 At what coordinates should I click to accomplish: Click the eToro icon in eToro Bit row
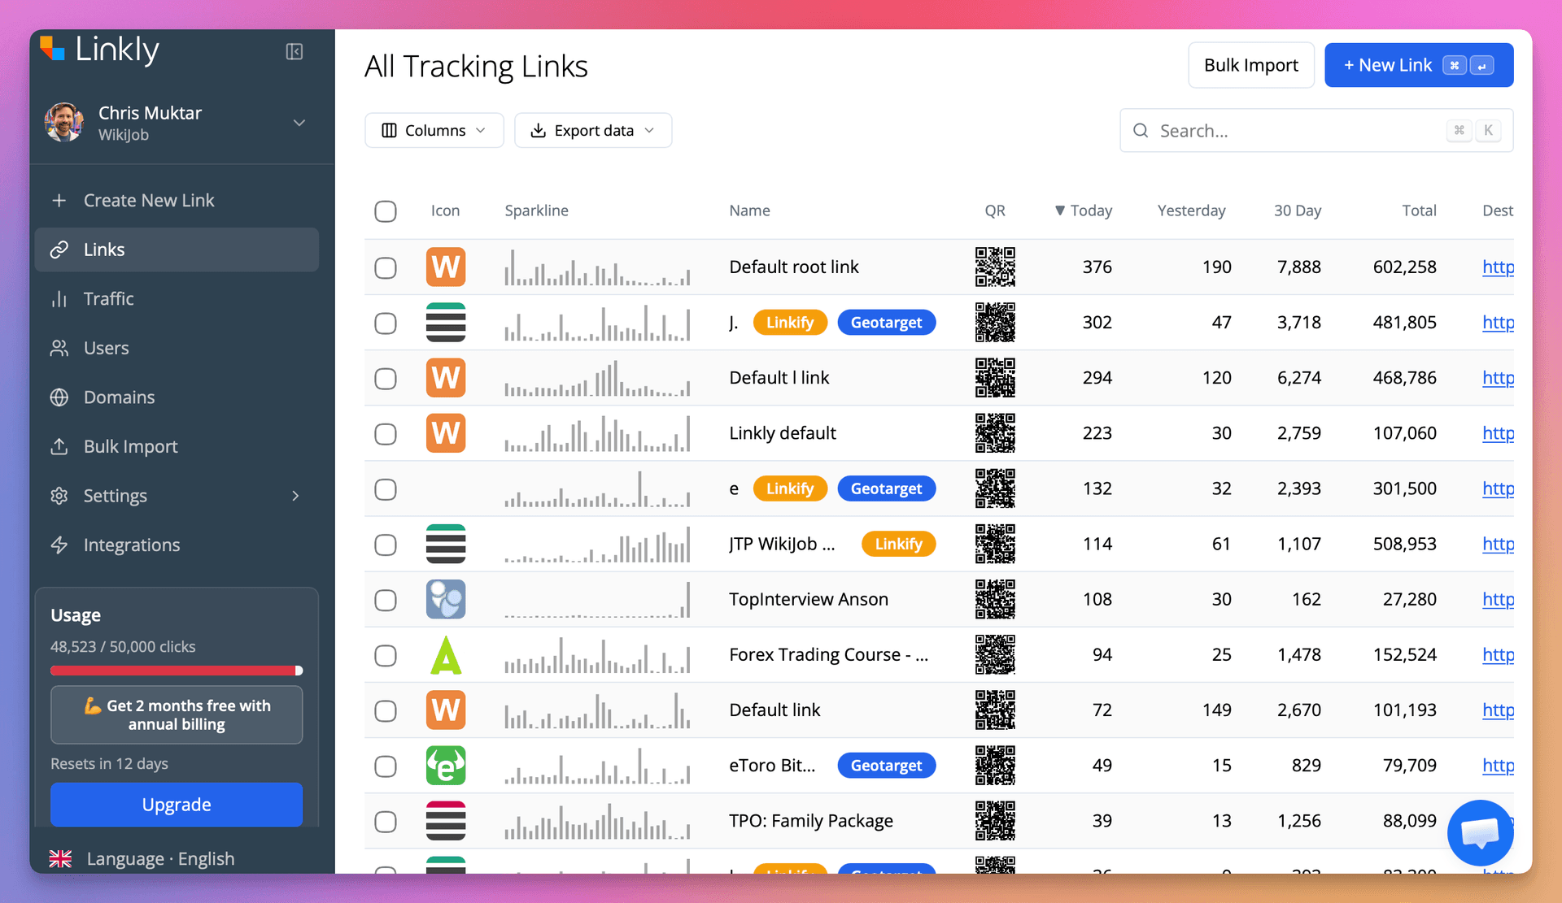[x=446, y=766]
